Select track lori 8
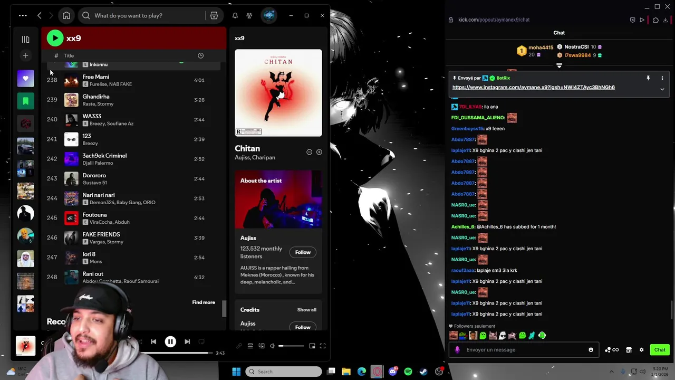This screenshot has height=380, width=675. tap(132, 258)
